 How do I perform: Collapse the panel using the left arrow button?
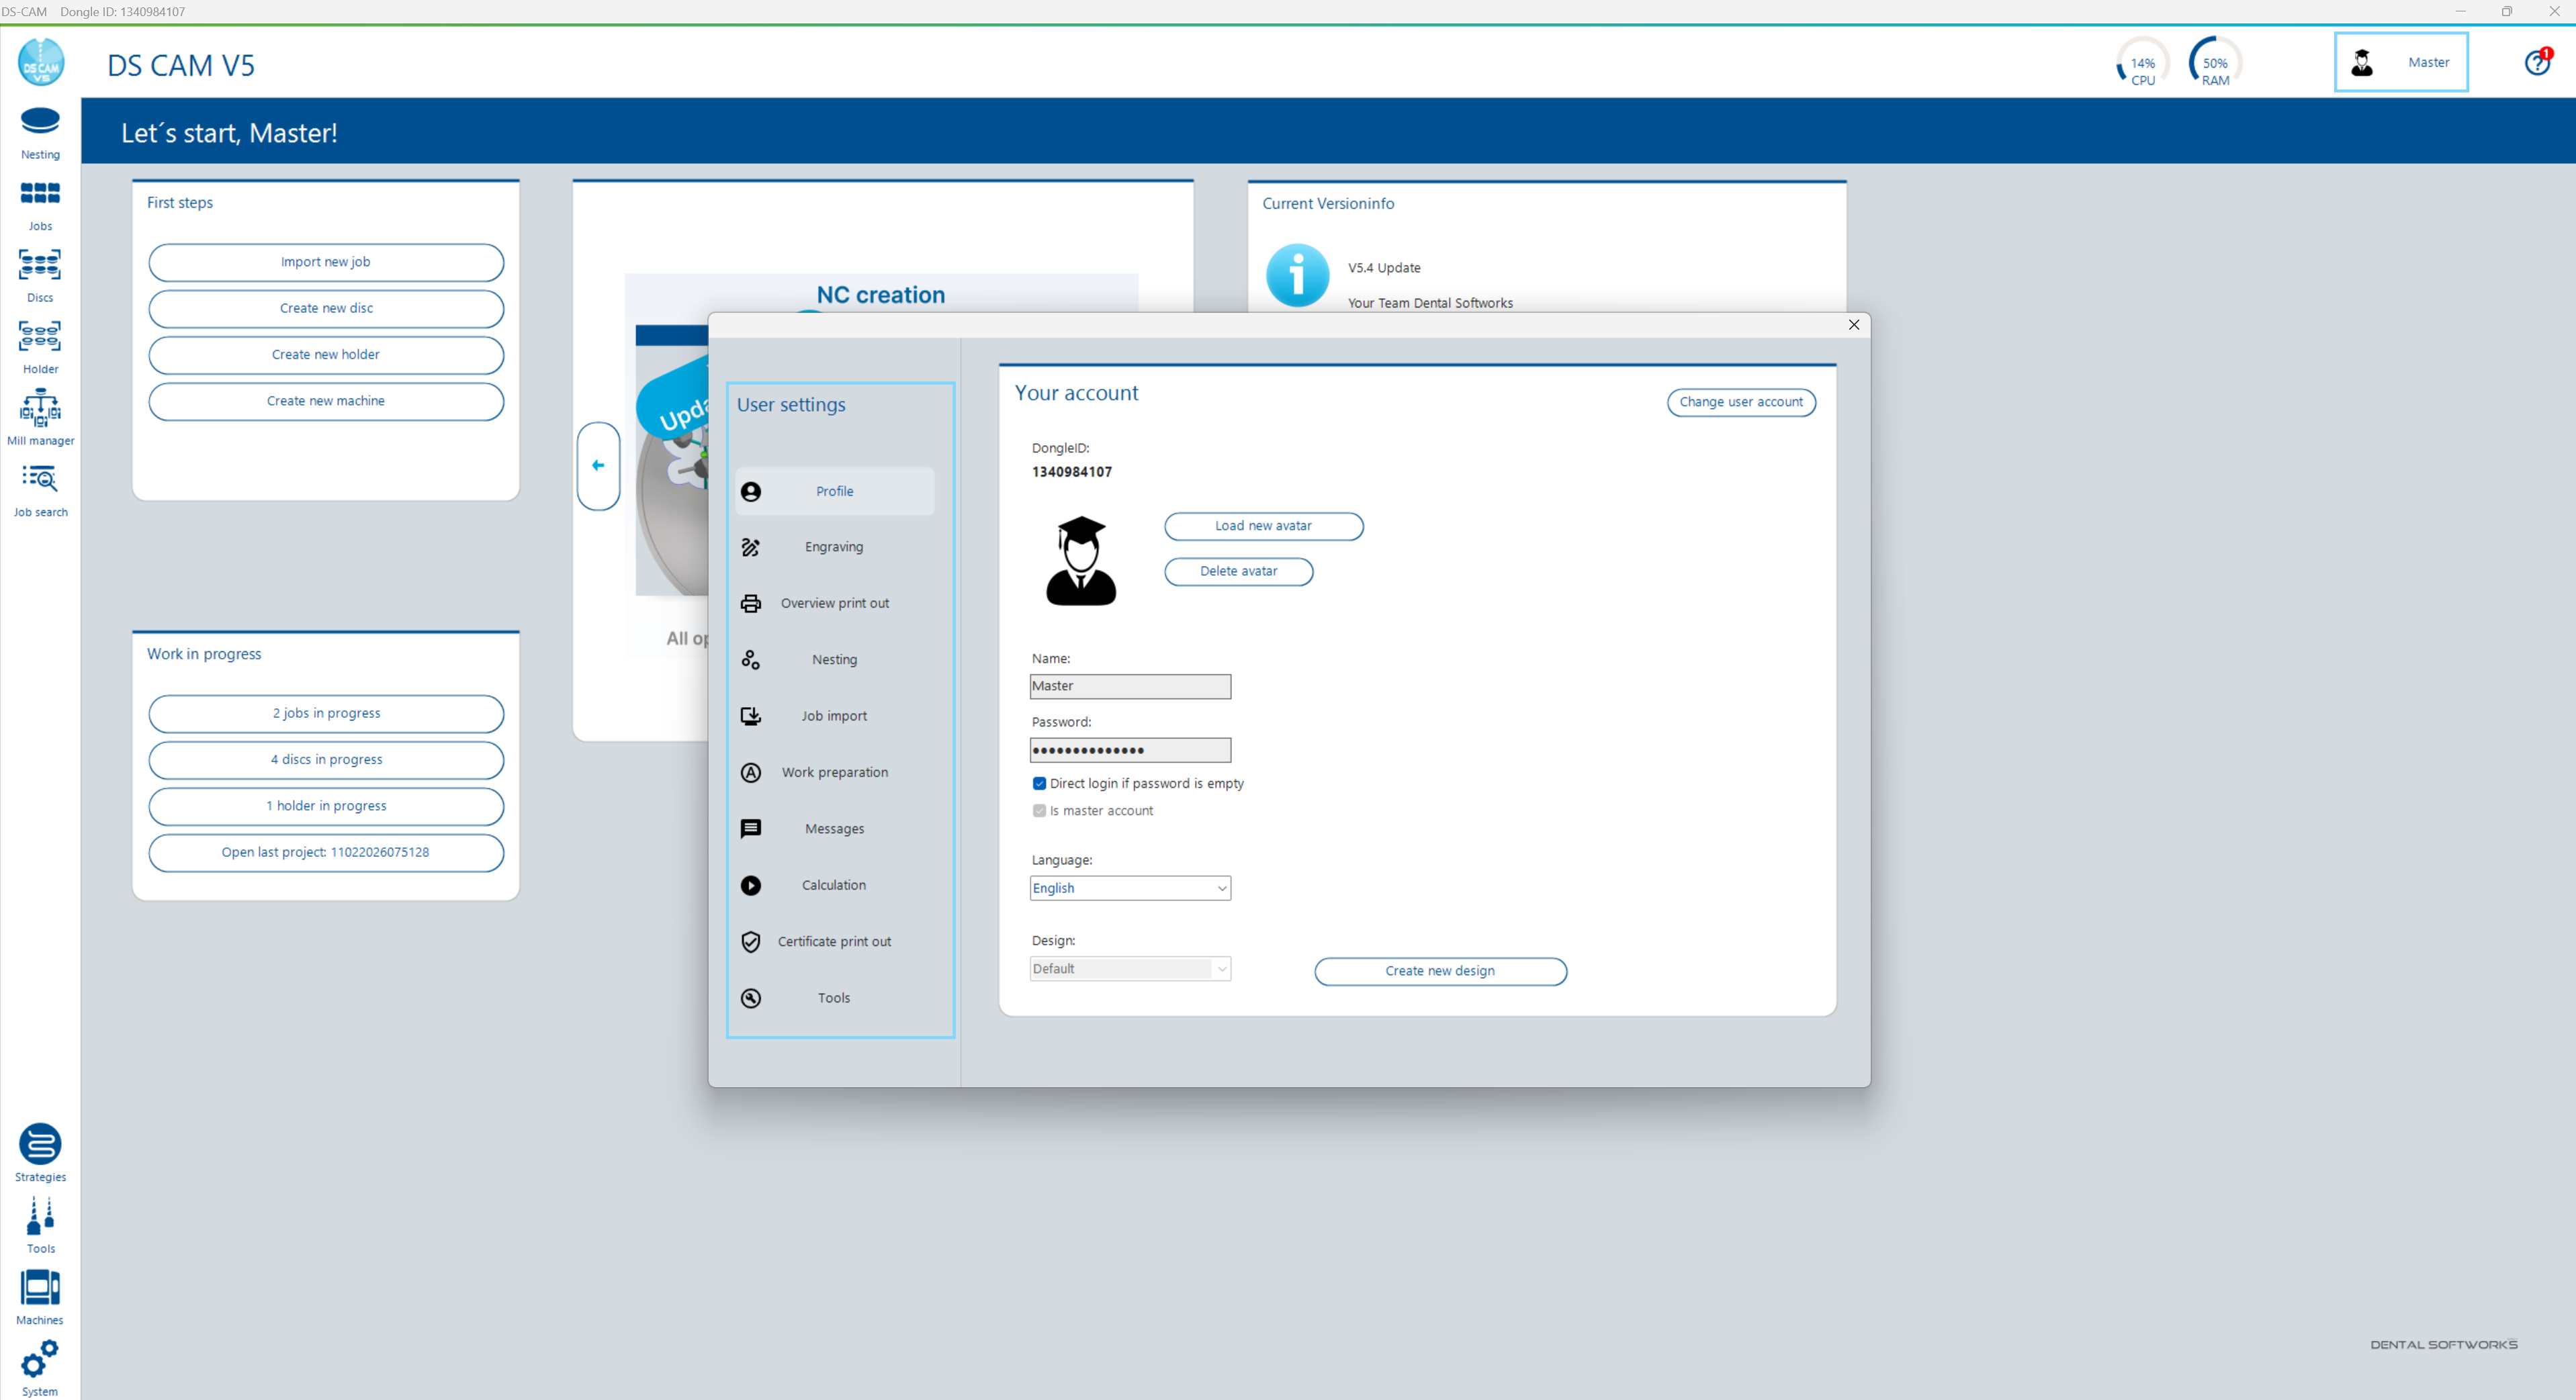click(x=598, y=466)
